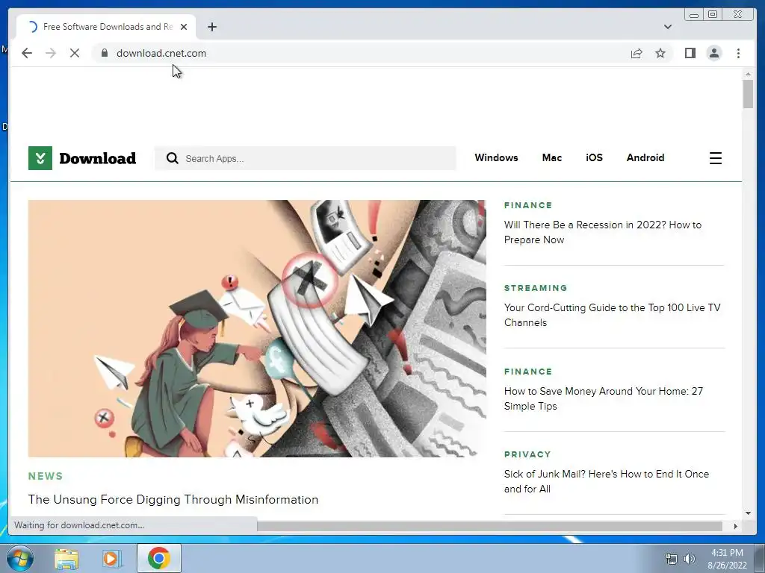Click the scrollbar down arrow
This screenshot has height=573, width=765.
[x=748, y=513]
